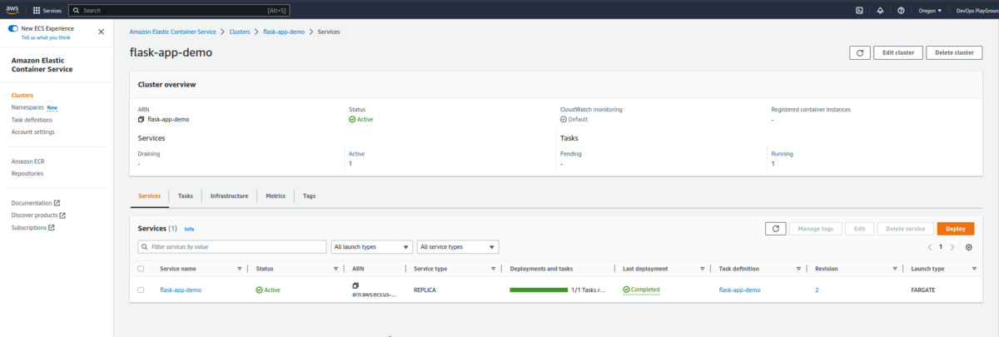
Task: Click the Filter services by value field
Action: (x=232, y=247)
